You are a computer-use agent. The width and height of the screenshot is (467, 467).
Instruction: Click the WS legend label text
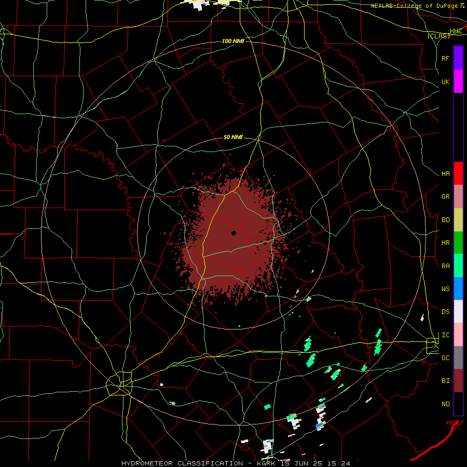point(446,289)
